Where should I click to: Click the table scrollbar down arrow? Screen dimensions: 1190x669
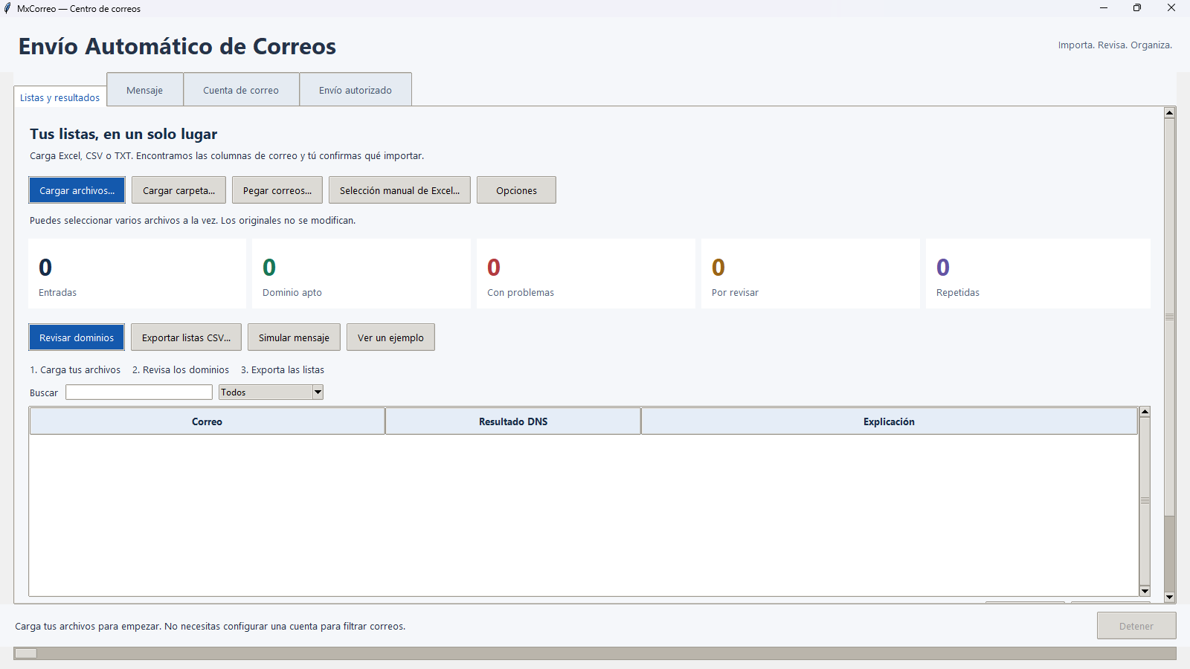[1145, 591]
